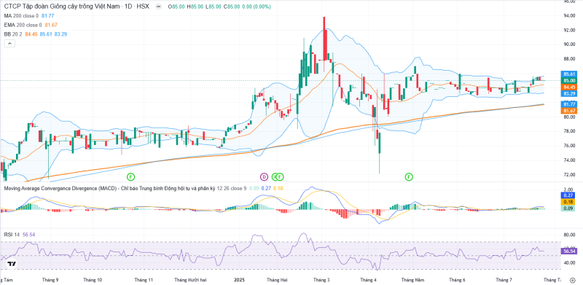Click the 72.00 price scale value
The width and height of the screenshot is (583, 285).
pos(569,174)
